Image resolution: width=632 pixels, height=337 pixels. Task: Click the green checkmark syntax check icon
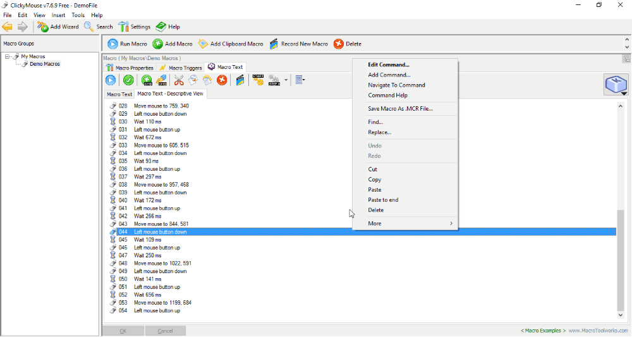tap(128, 80)
